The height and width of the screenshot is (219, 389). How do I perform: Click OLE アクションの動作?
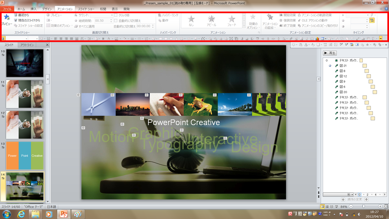coord(312,20)
